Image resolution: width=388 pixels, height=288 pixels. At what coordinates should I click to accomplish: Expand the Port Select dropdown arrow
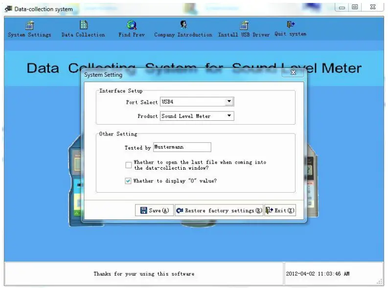229,101
